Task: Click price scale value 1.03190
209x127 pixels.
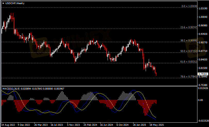Action: point(203,9)
